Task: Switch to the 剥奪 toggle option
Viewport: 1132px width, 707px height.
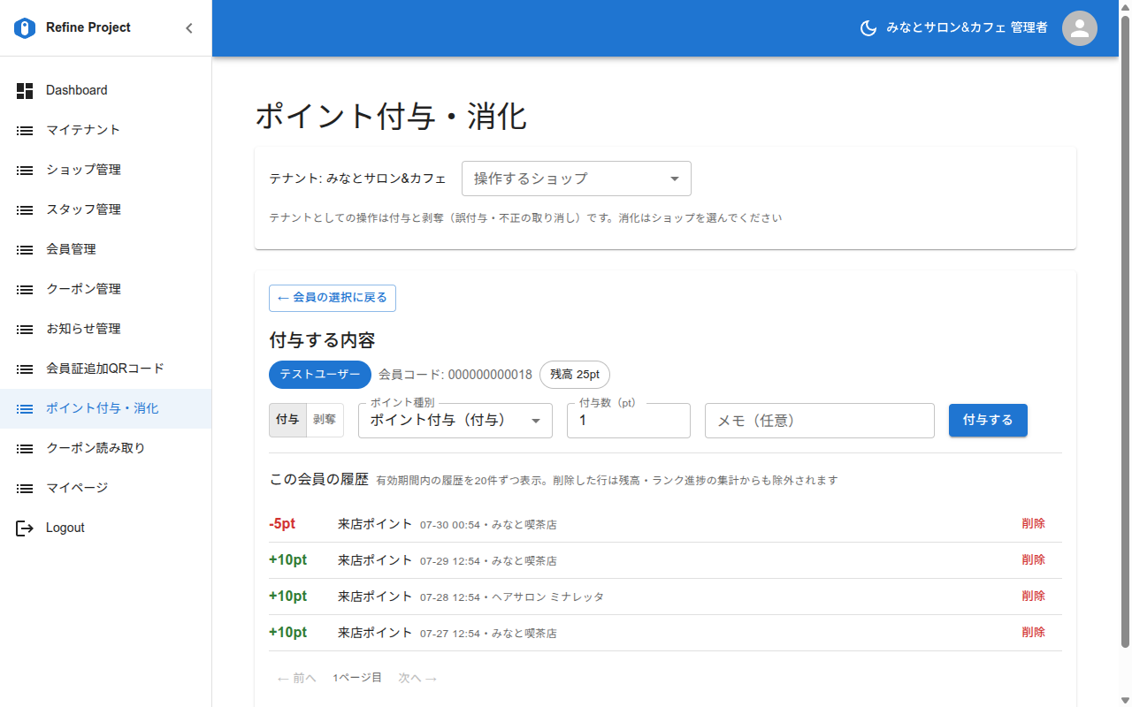Action: [x=325, y=420]
